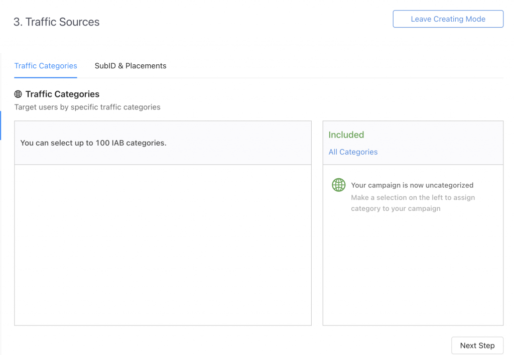This screenshot has width=514, height=355.
Task: Click the bold Traffic Categories section heading text
Action: pyautogui.click(x=62, y=94)
